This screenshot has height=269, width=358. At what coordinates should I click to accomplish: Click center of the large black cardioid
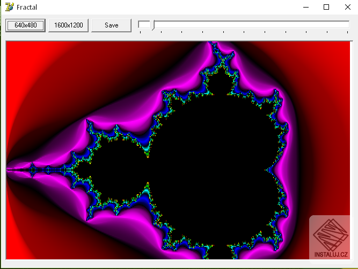click(x=215, y=161)
